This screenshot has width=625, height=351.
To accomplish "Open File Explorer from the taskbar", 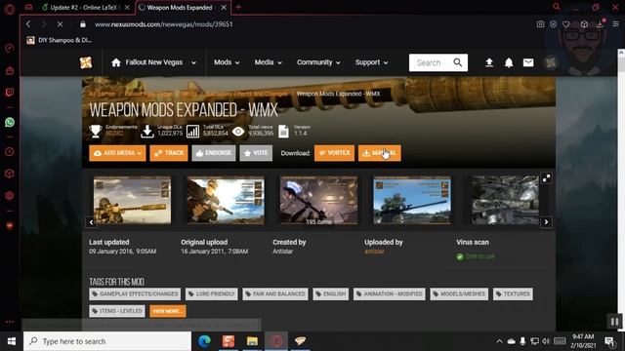I will (252, 341).
